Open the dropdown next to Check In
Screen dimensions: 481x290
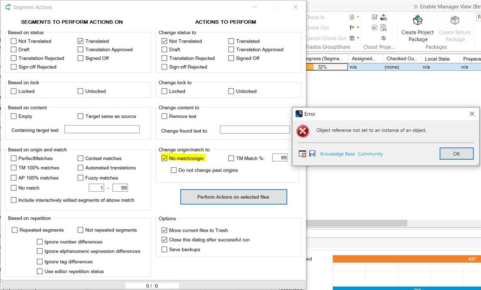coord(357,18)
